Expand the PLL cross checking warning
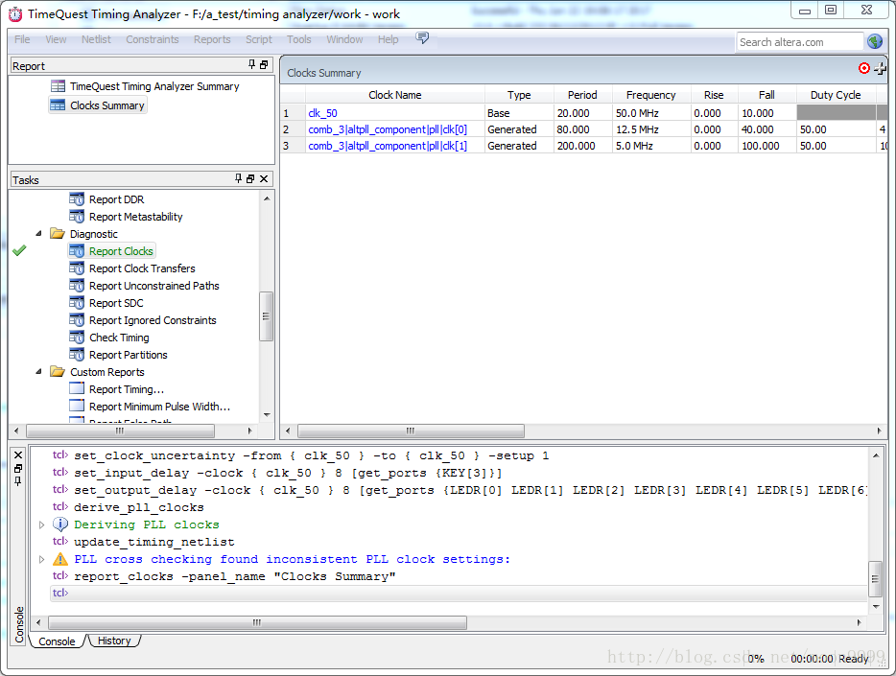This screenshot has height=676, width=896. click(x=41, y=560)
